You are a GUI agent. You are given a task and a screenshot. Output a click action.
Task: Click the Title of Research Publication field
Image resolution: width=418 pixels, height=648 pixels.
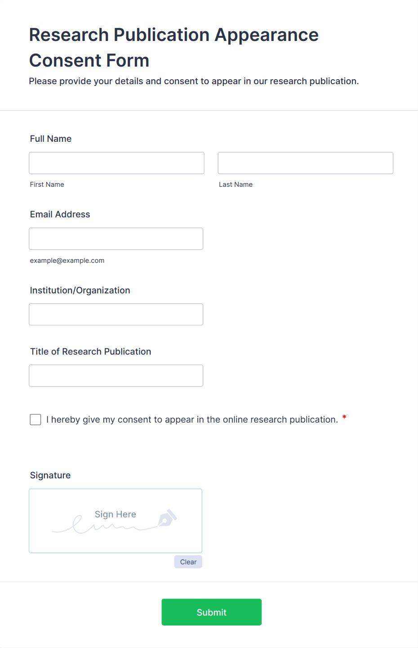pyautogui.click(x=116, y=375)
